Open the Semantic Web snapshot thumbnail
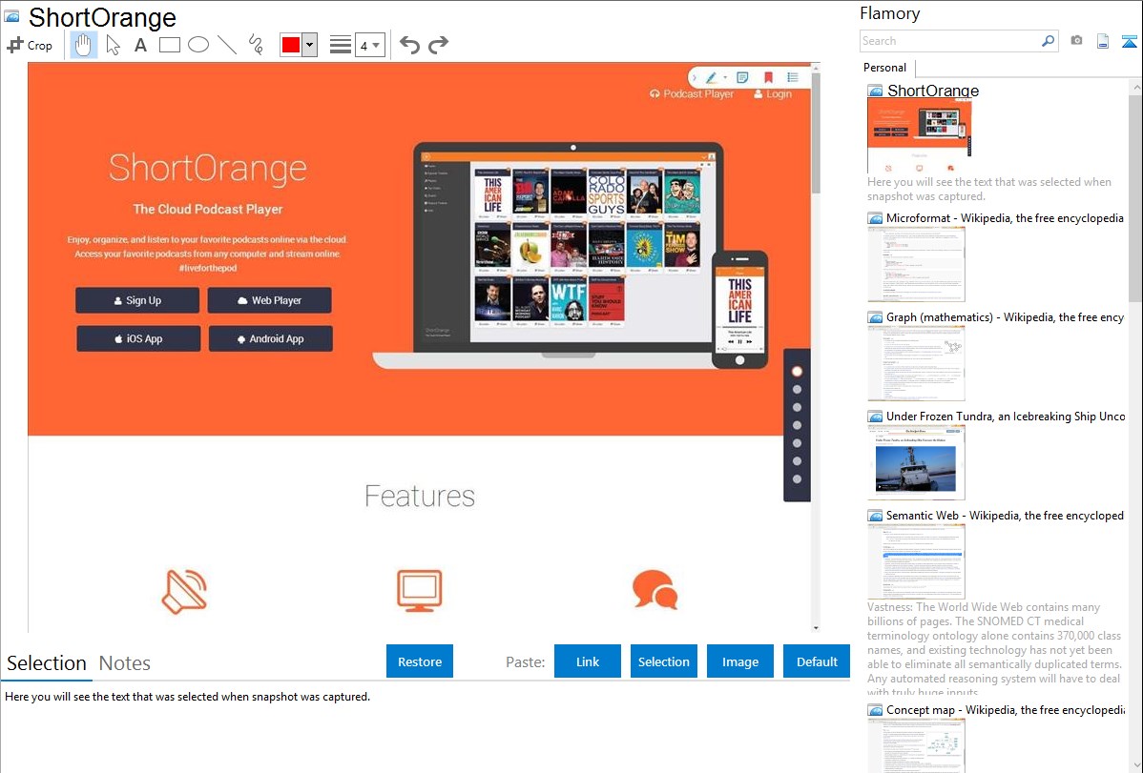Image resolution: width=1143 pixels, height=773 pixels. [916, 561]
